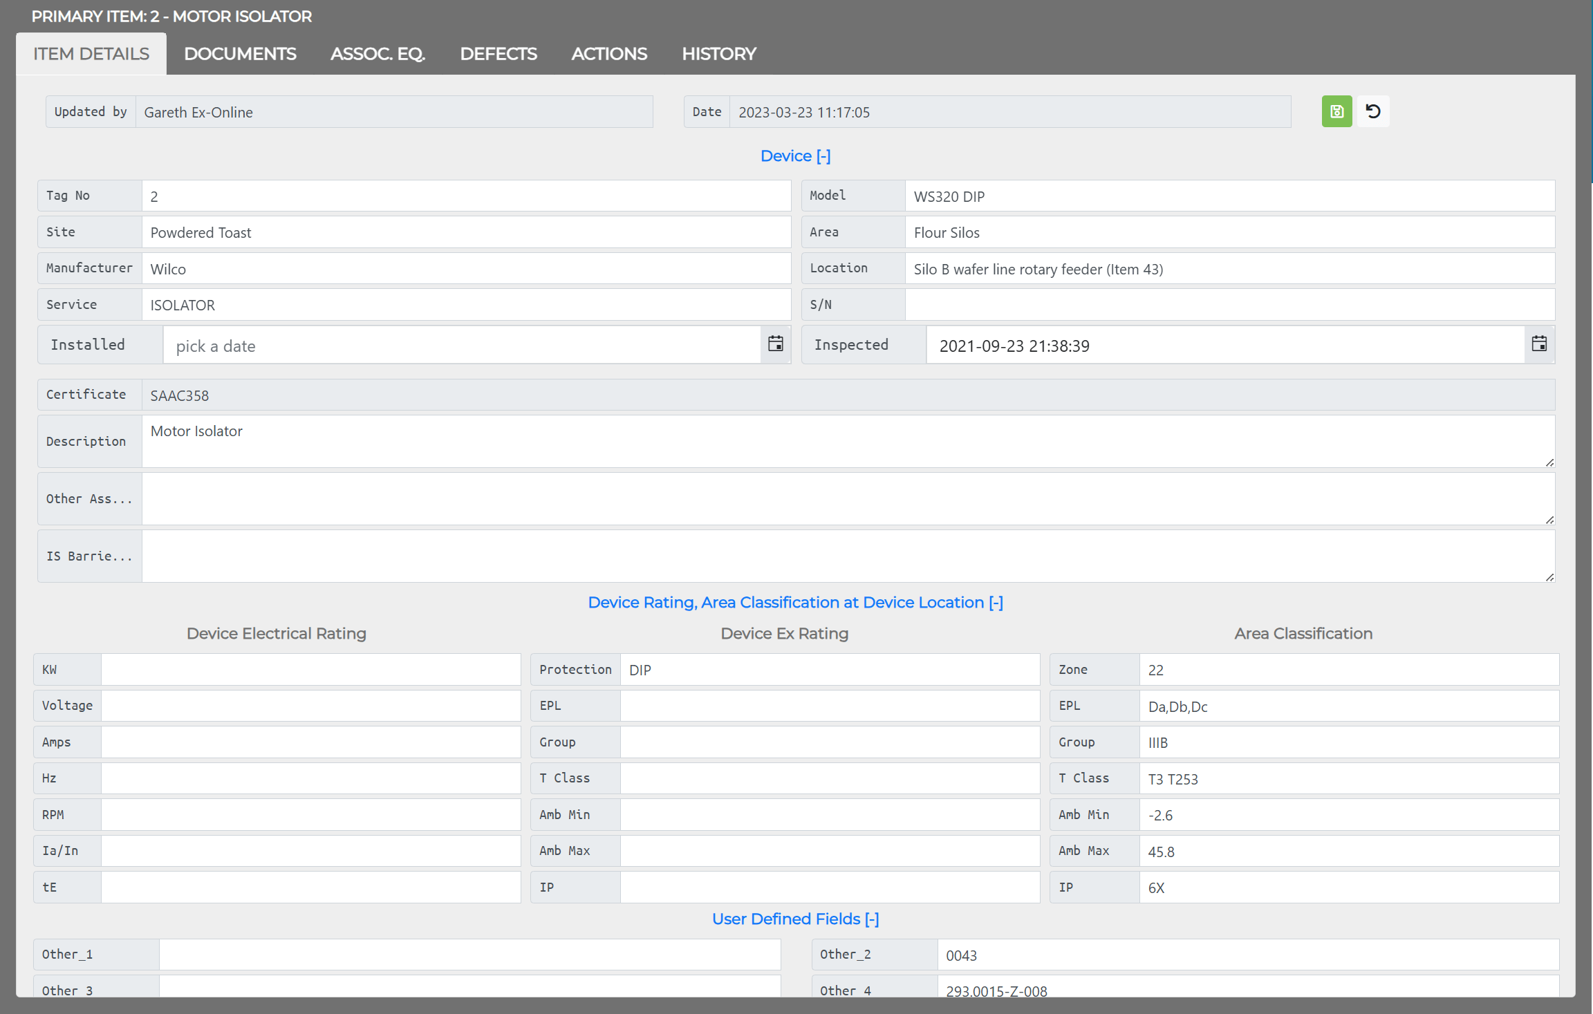Switch to the Documents tab

point(240,54)
